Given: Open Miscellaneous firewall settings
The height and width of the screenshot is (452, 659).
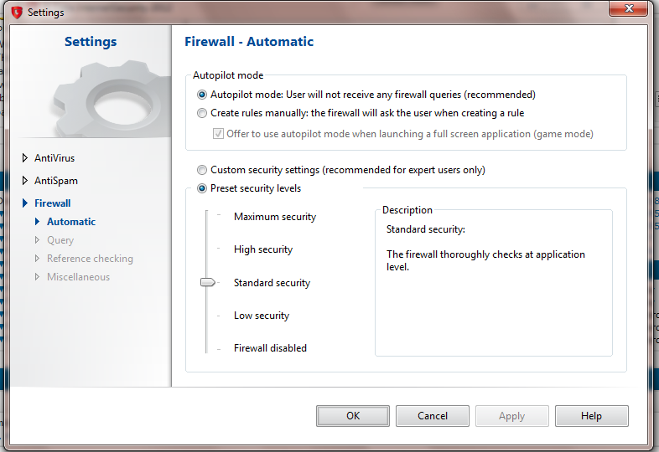Looking at the screenshot, I should [x=78, y=277].
